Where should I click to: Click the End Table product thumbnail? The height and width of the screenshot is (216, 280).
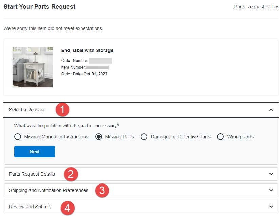click(33, 67)
